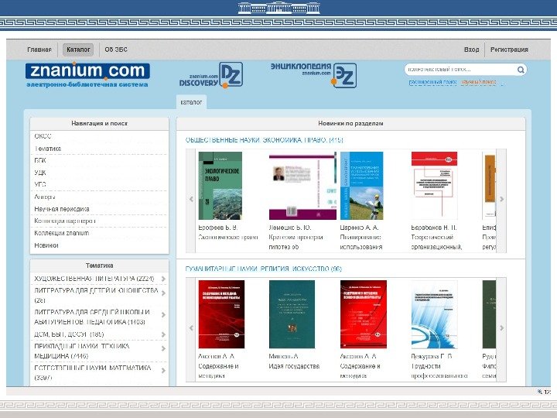Click the Вход link
Screen dimensions: 557x418
pyautogui.click(x=471, y=50)
